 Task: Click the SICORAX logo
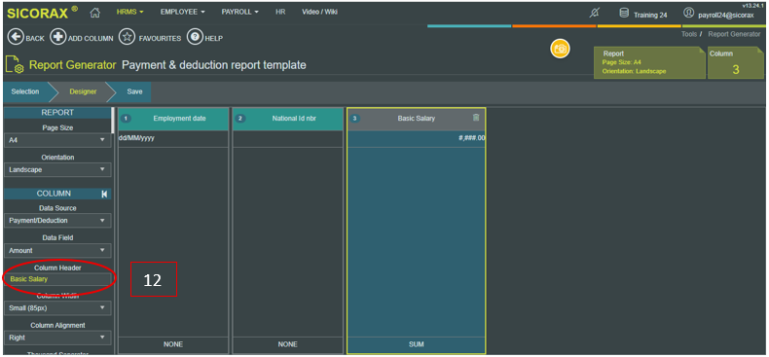[x=42, y=13]
